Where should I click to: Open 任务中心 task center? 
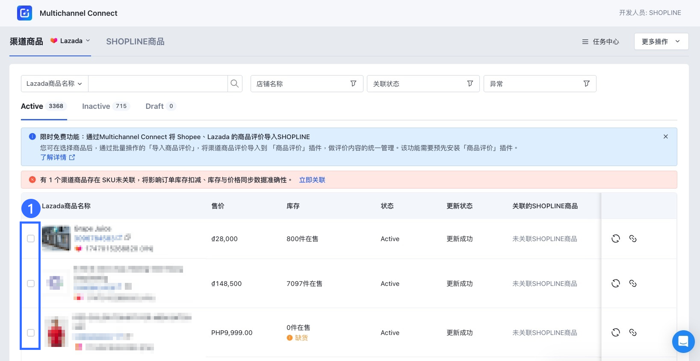pos(601,42)
